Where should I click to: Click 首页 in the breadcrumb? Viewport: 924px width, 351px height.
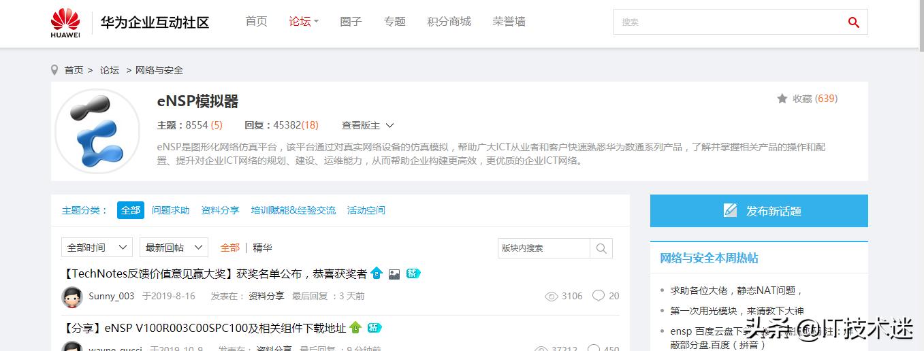tap(74, 70)
